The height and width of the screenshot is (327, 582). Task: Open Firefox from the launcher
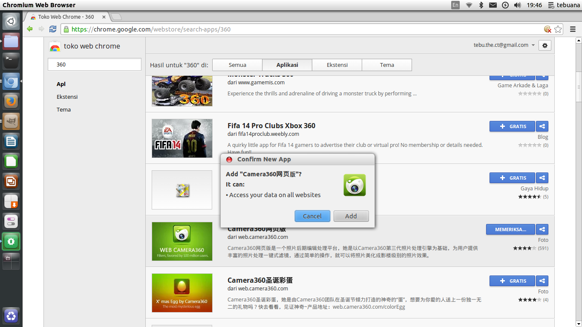coord(11,101)
